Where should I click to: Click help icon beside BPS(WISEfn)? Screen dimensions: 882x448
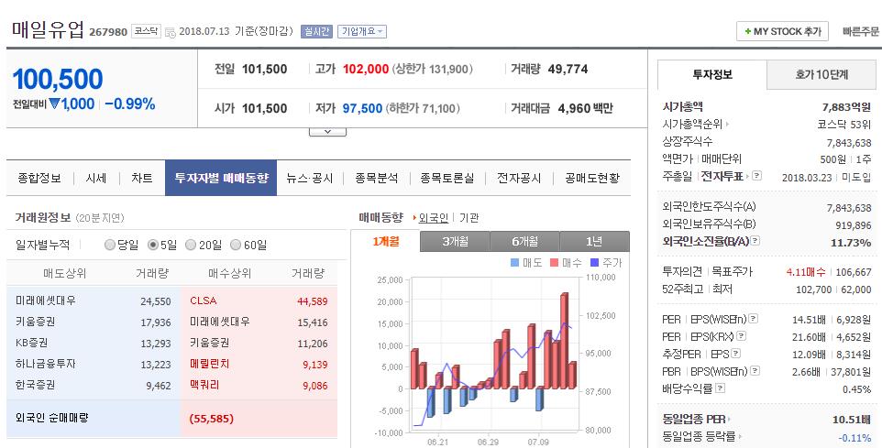[755, 371]
